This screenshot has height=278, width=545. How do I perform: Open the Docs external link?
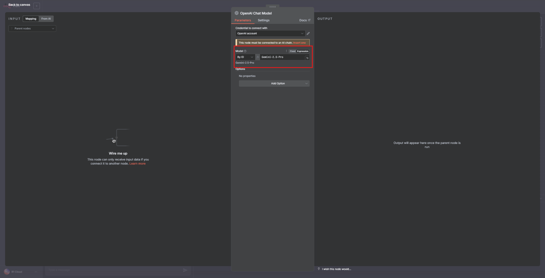305,20
